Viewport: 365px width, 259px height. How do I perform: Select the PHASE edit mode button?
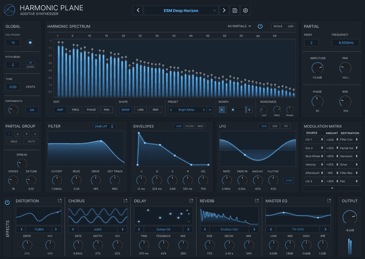[91, 110]
